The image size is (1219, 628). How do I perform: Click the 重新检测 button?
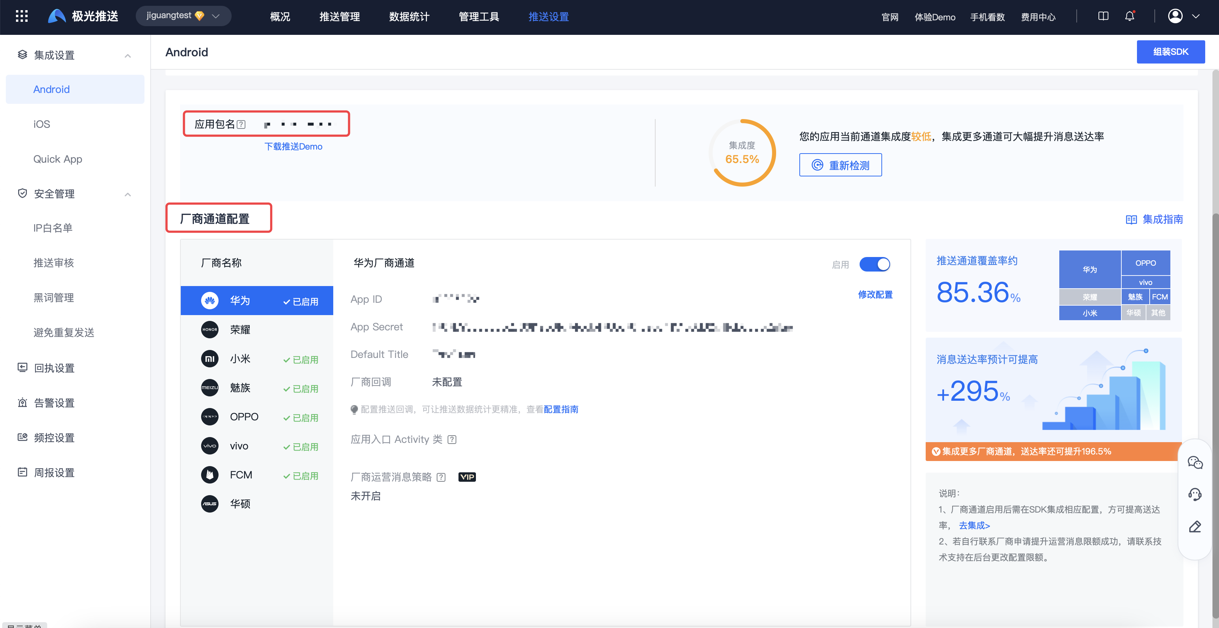click(x=840, y=165)
